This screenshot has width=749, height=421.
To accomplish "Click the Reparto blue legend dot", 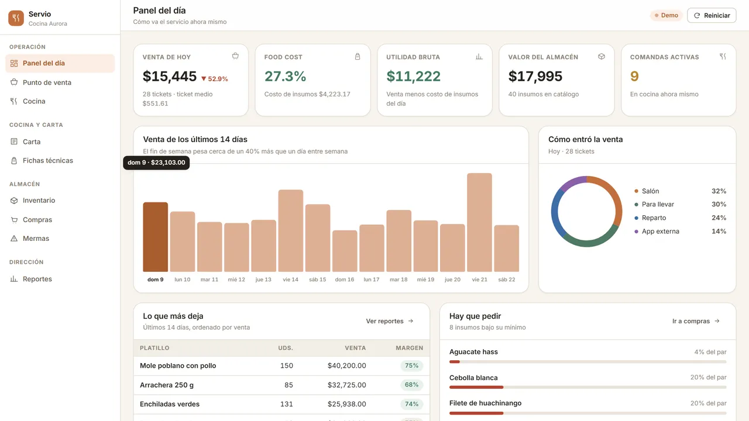I will tap(636, 218).
